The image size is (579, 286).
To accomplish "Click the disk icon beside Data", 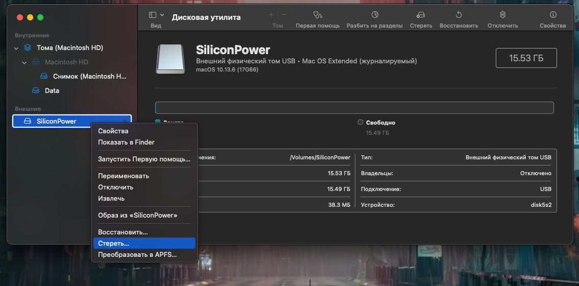I will tap(35, 90).
